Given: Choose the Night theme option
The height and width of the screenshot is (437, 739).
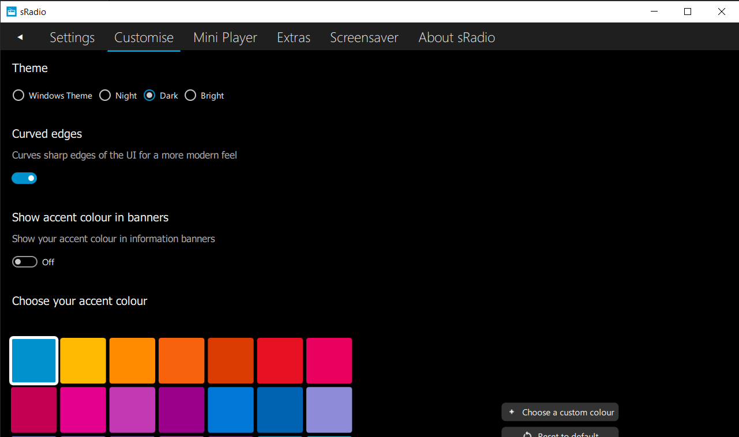Looking at the screenshot, I should (105, 96).
